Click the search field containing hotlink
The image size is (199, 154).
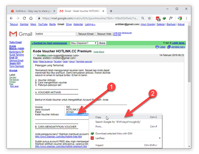point(56,34)
